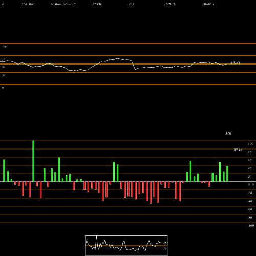Click the -100 label on MR axis
Viewport: 256px width, 256px height.
point(251,226)
